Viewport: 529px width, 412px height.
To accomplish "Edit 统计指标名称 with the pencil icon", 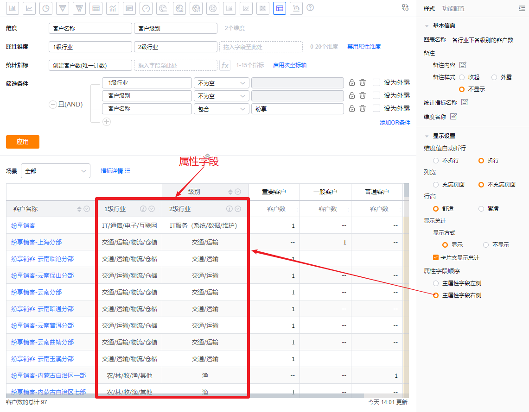I will (465, 102).
